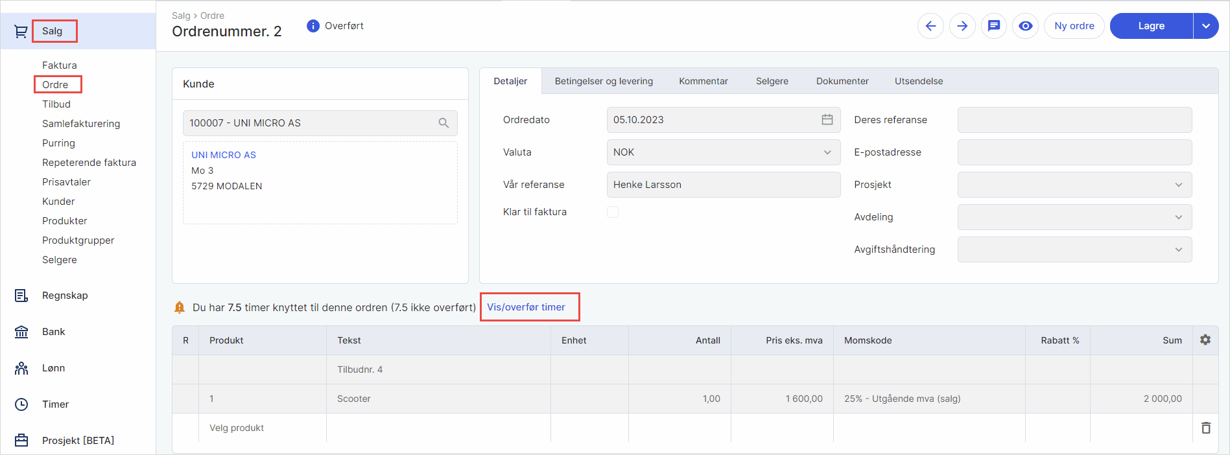The image size is (1230, 455).
Task: Delete order line with trash icon
Action: click(x=1205, y=428)
